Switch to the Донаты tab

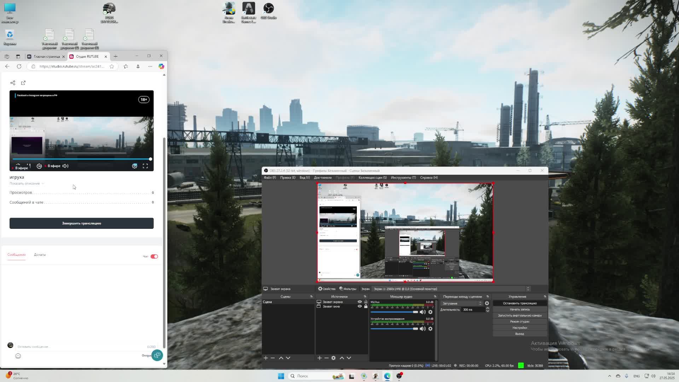40,255
